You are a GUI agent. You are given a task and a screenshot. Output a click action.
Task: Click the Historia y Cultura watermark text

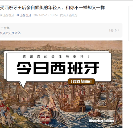tap(102, 121)
